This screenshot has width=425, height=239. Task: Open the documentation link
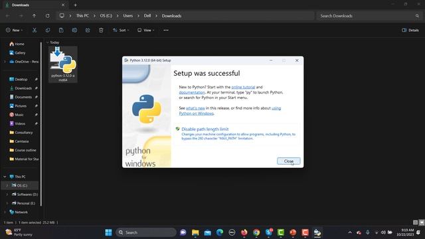[192, 92]
